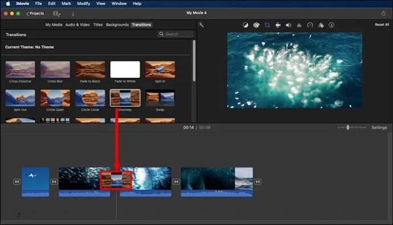Click the Current Theme: No Theme label
This screenshot has height=225, width=393.
click(x=29, y=47)
